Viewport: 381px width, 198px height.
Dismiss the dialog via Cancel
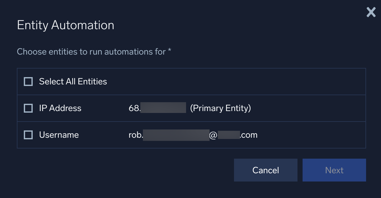[x=265, y=170]
